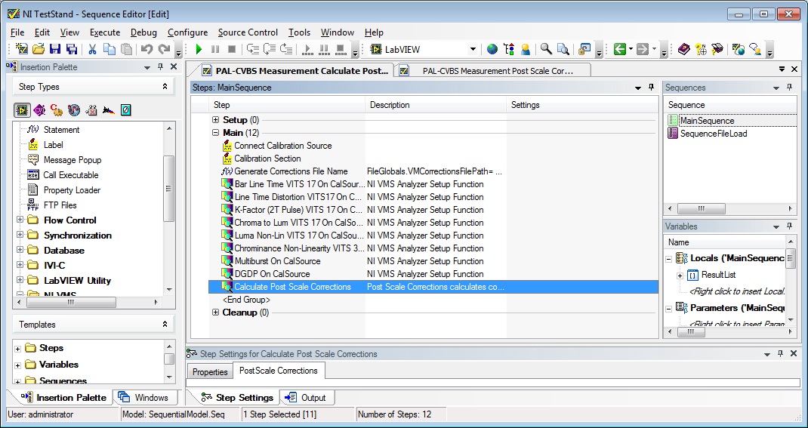Click the magnifying glass Find icon
The image size is (808, 428).
(546, 50)
